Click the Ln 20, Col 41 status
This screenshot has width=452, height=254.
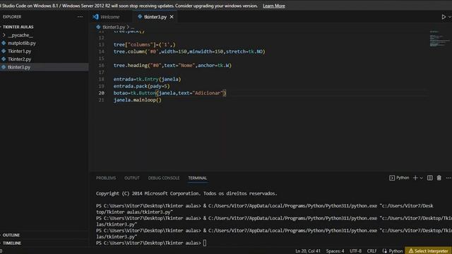point(308,251)
